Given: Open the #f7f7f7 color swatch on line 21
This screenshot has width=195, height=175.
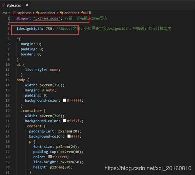Looking at the screenshot, I should 65,121.
